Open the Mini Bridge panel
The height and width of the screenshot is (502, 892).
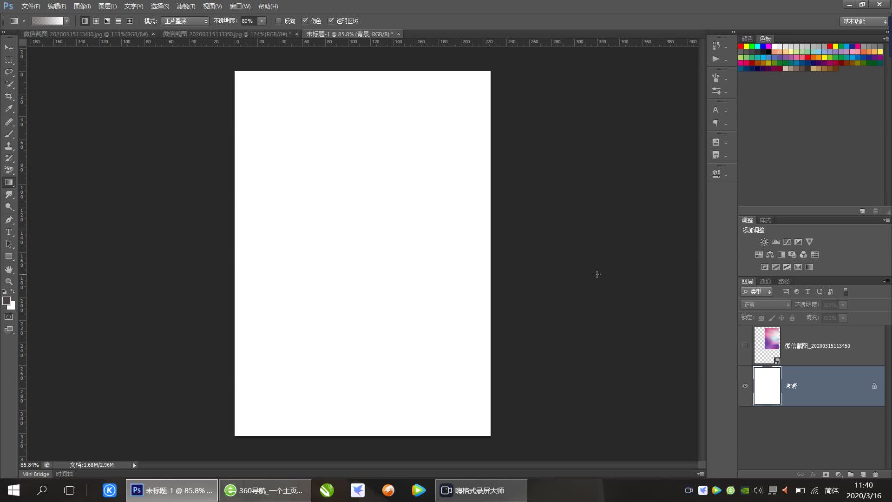pos(36,474)
